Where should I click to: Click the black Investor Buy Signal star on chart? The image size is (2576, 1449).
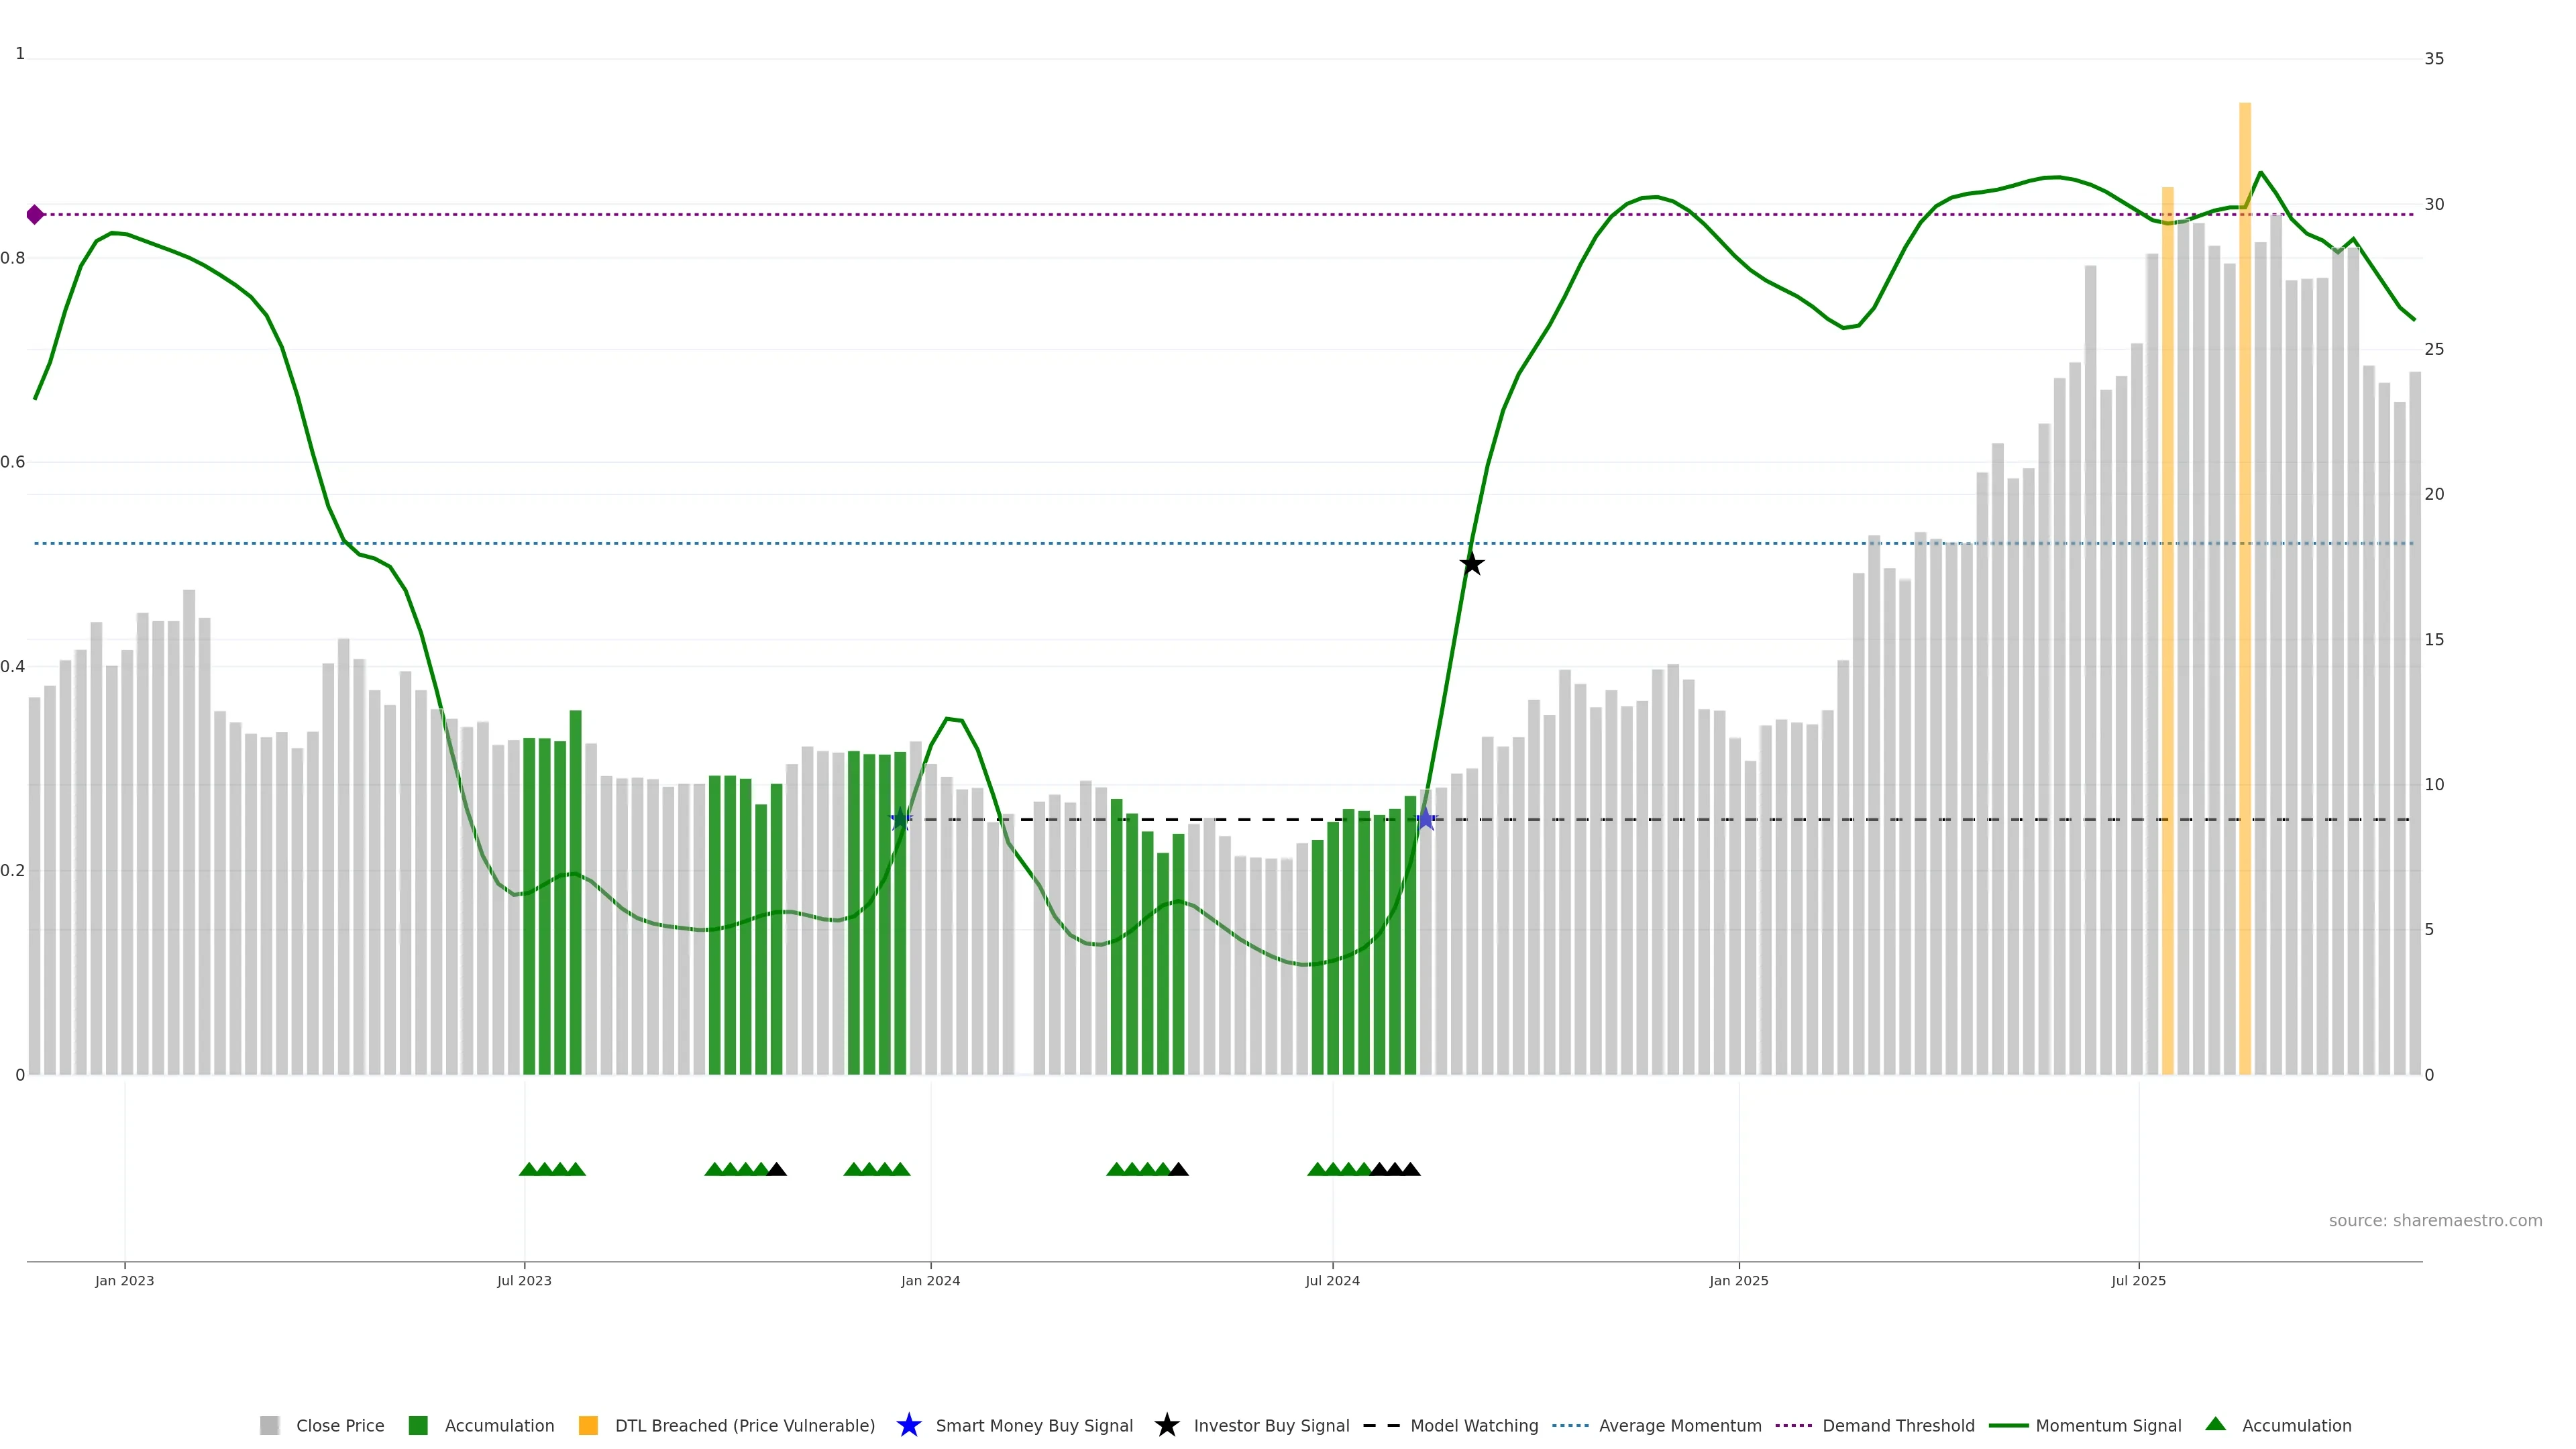(1471, 564)
